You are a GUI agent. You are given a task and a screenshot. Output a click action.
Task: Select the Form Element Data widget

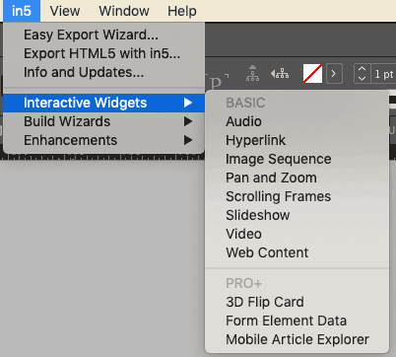tap(297, 321)
